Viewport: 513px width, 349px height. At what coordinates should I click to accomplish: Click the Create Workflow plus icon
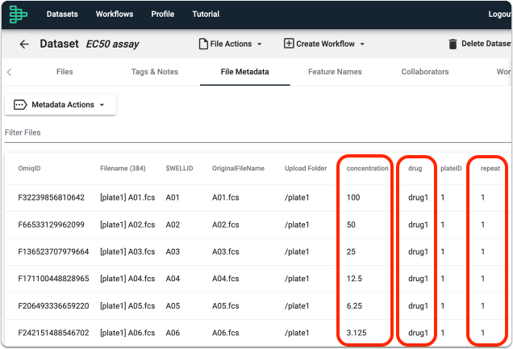[289, 44]
